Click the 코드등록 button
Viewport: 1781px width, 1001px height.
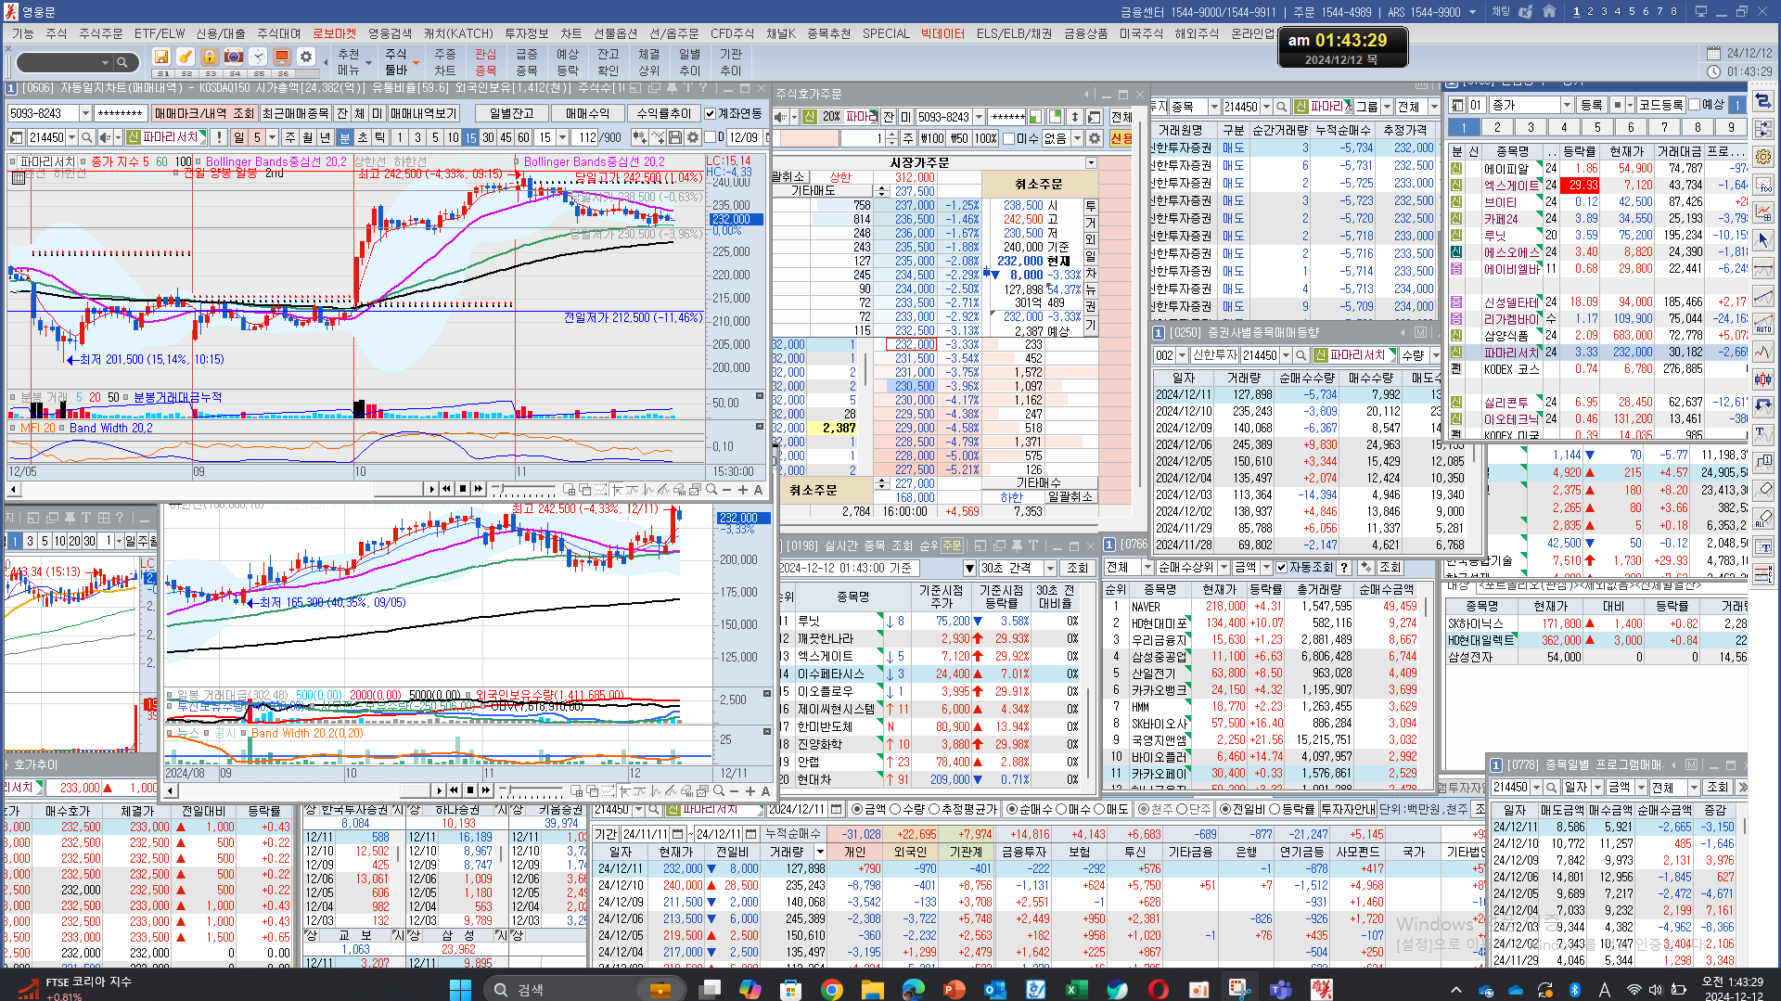pos(1660,105)
